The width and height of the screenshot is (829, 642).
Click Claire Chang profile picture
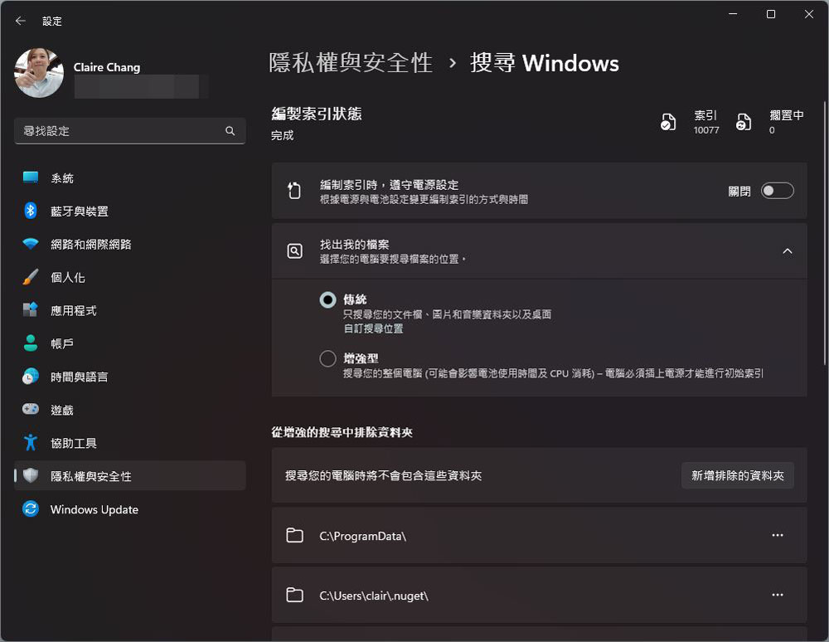pos(39,72)
